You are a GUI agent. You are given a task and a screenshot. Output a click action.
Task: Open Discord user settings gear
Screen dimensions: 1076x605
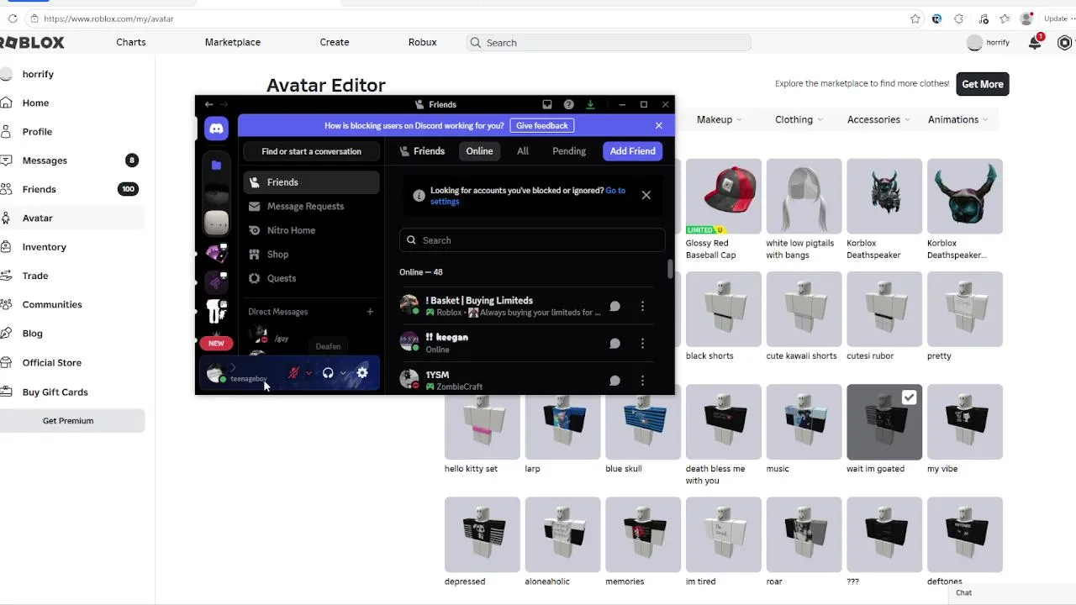click(x=362, y=373)
